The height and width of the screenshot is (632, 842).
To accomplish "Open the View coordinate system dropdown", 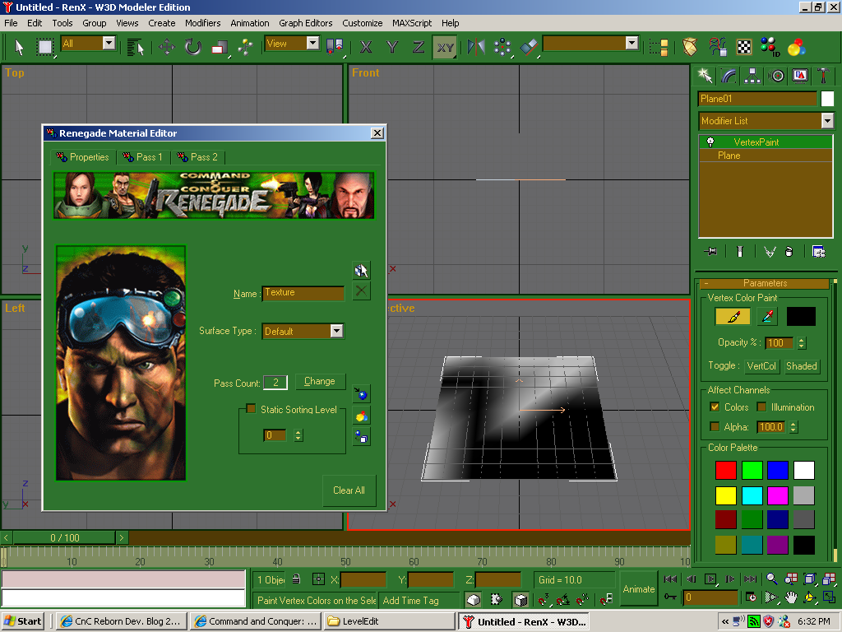I will pyautogui.click(x=312, y=44).
